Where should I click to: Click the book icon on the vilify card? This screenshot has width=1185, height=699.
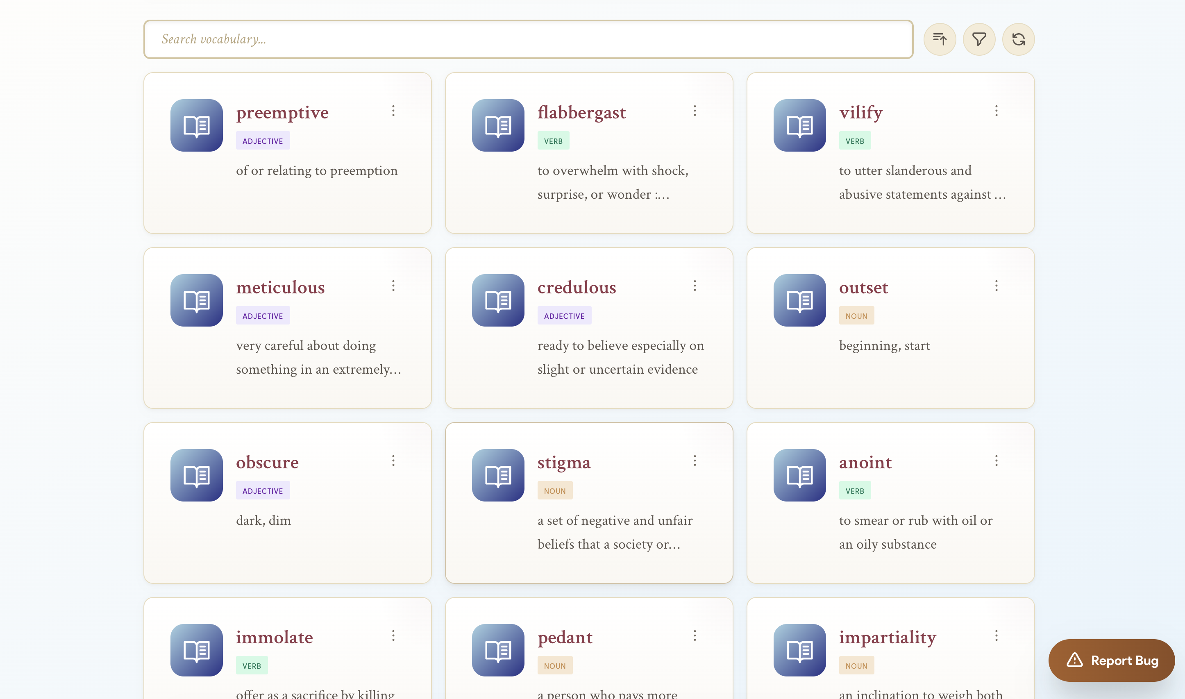coord(799,125)
